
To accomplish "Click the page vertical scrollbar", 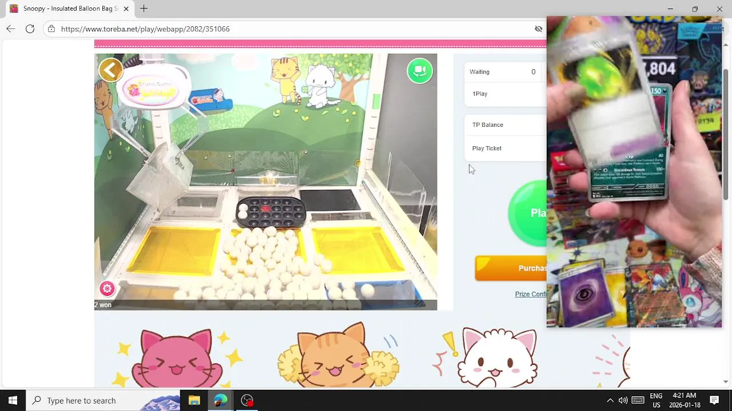I will tap(726, 134).
